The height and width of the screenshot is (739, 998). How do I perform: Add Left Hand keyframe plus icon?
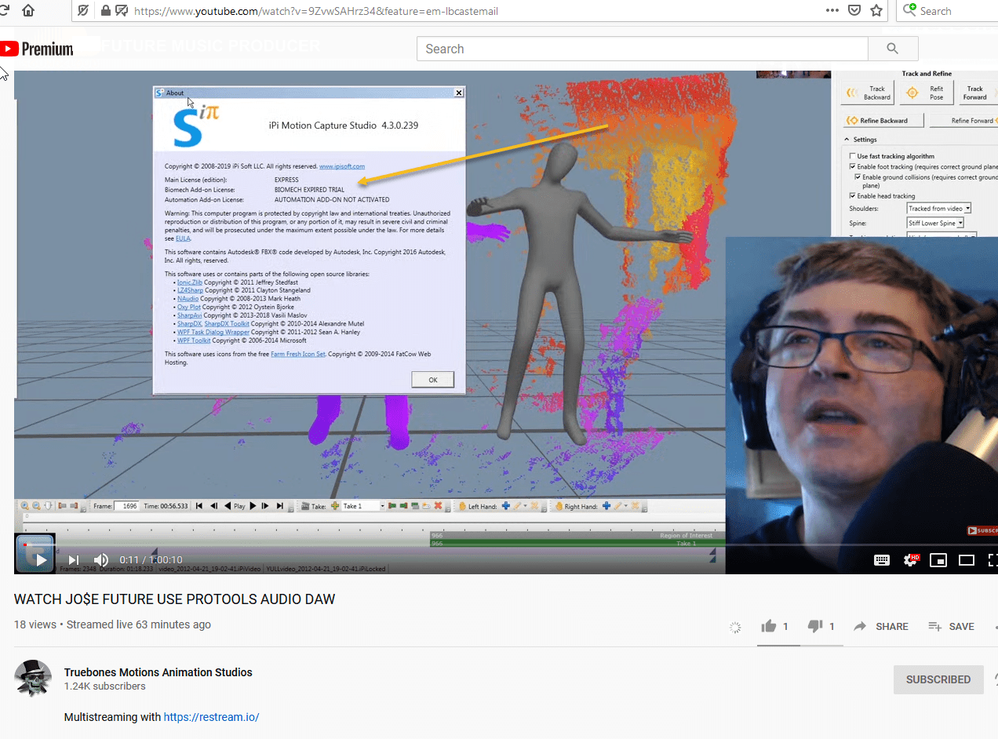(505, 506)
